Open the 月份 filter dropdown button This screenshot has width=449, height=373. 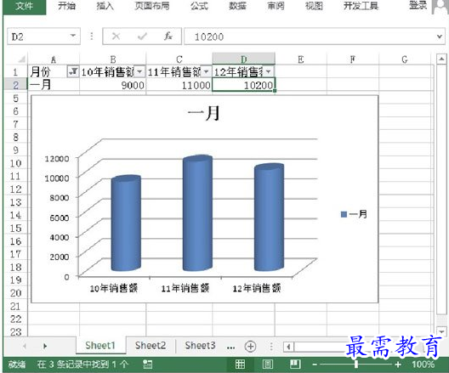(x=73, y=71)
